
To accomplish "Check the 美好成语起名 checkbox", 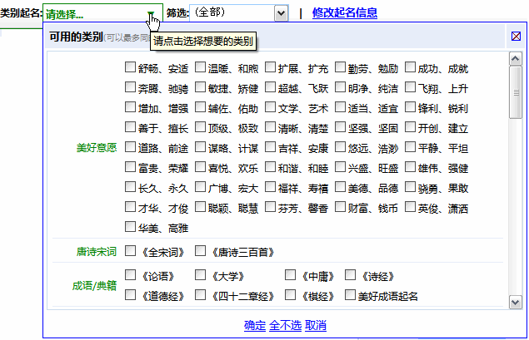I will click(x=351, y=295).
